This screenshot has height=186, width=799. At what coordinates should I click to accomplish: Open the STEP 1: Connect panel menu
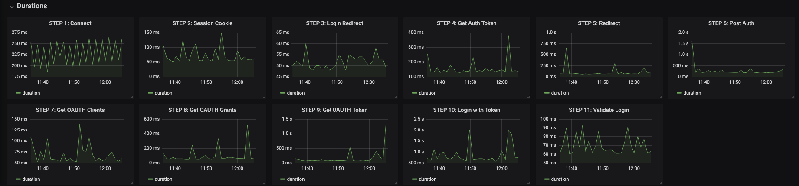point(70,23)
